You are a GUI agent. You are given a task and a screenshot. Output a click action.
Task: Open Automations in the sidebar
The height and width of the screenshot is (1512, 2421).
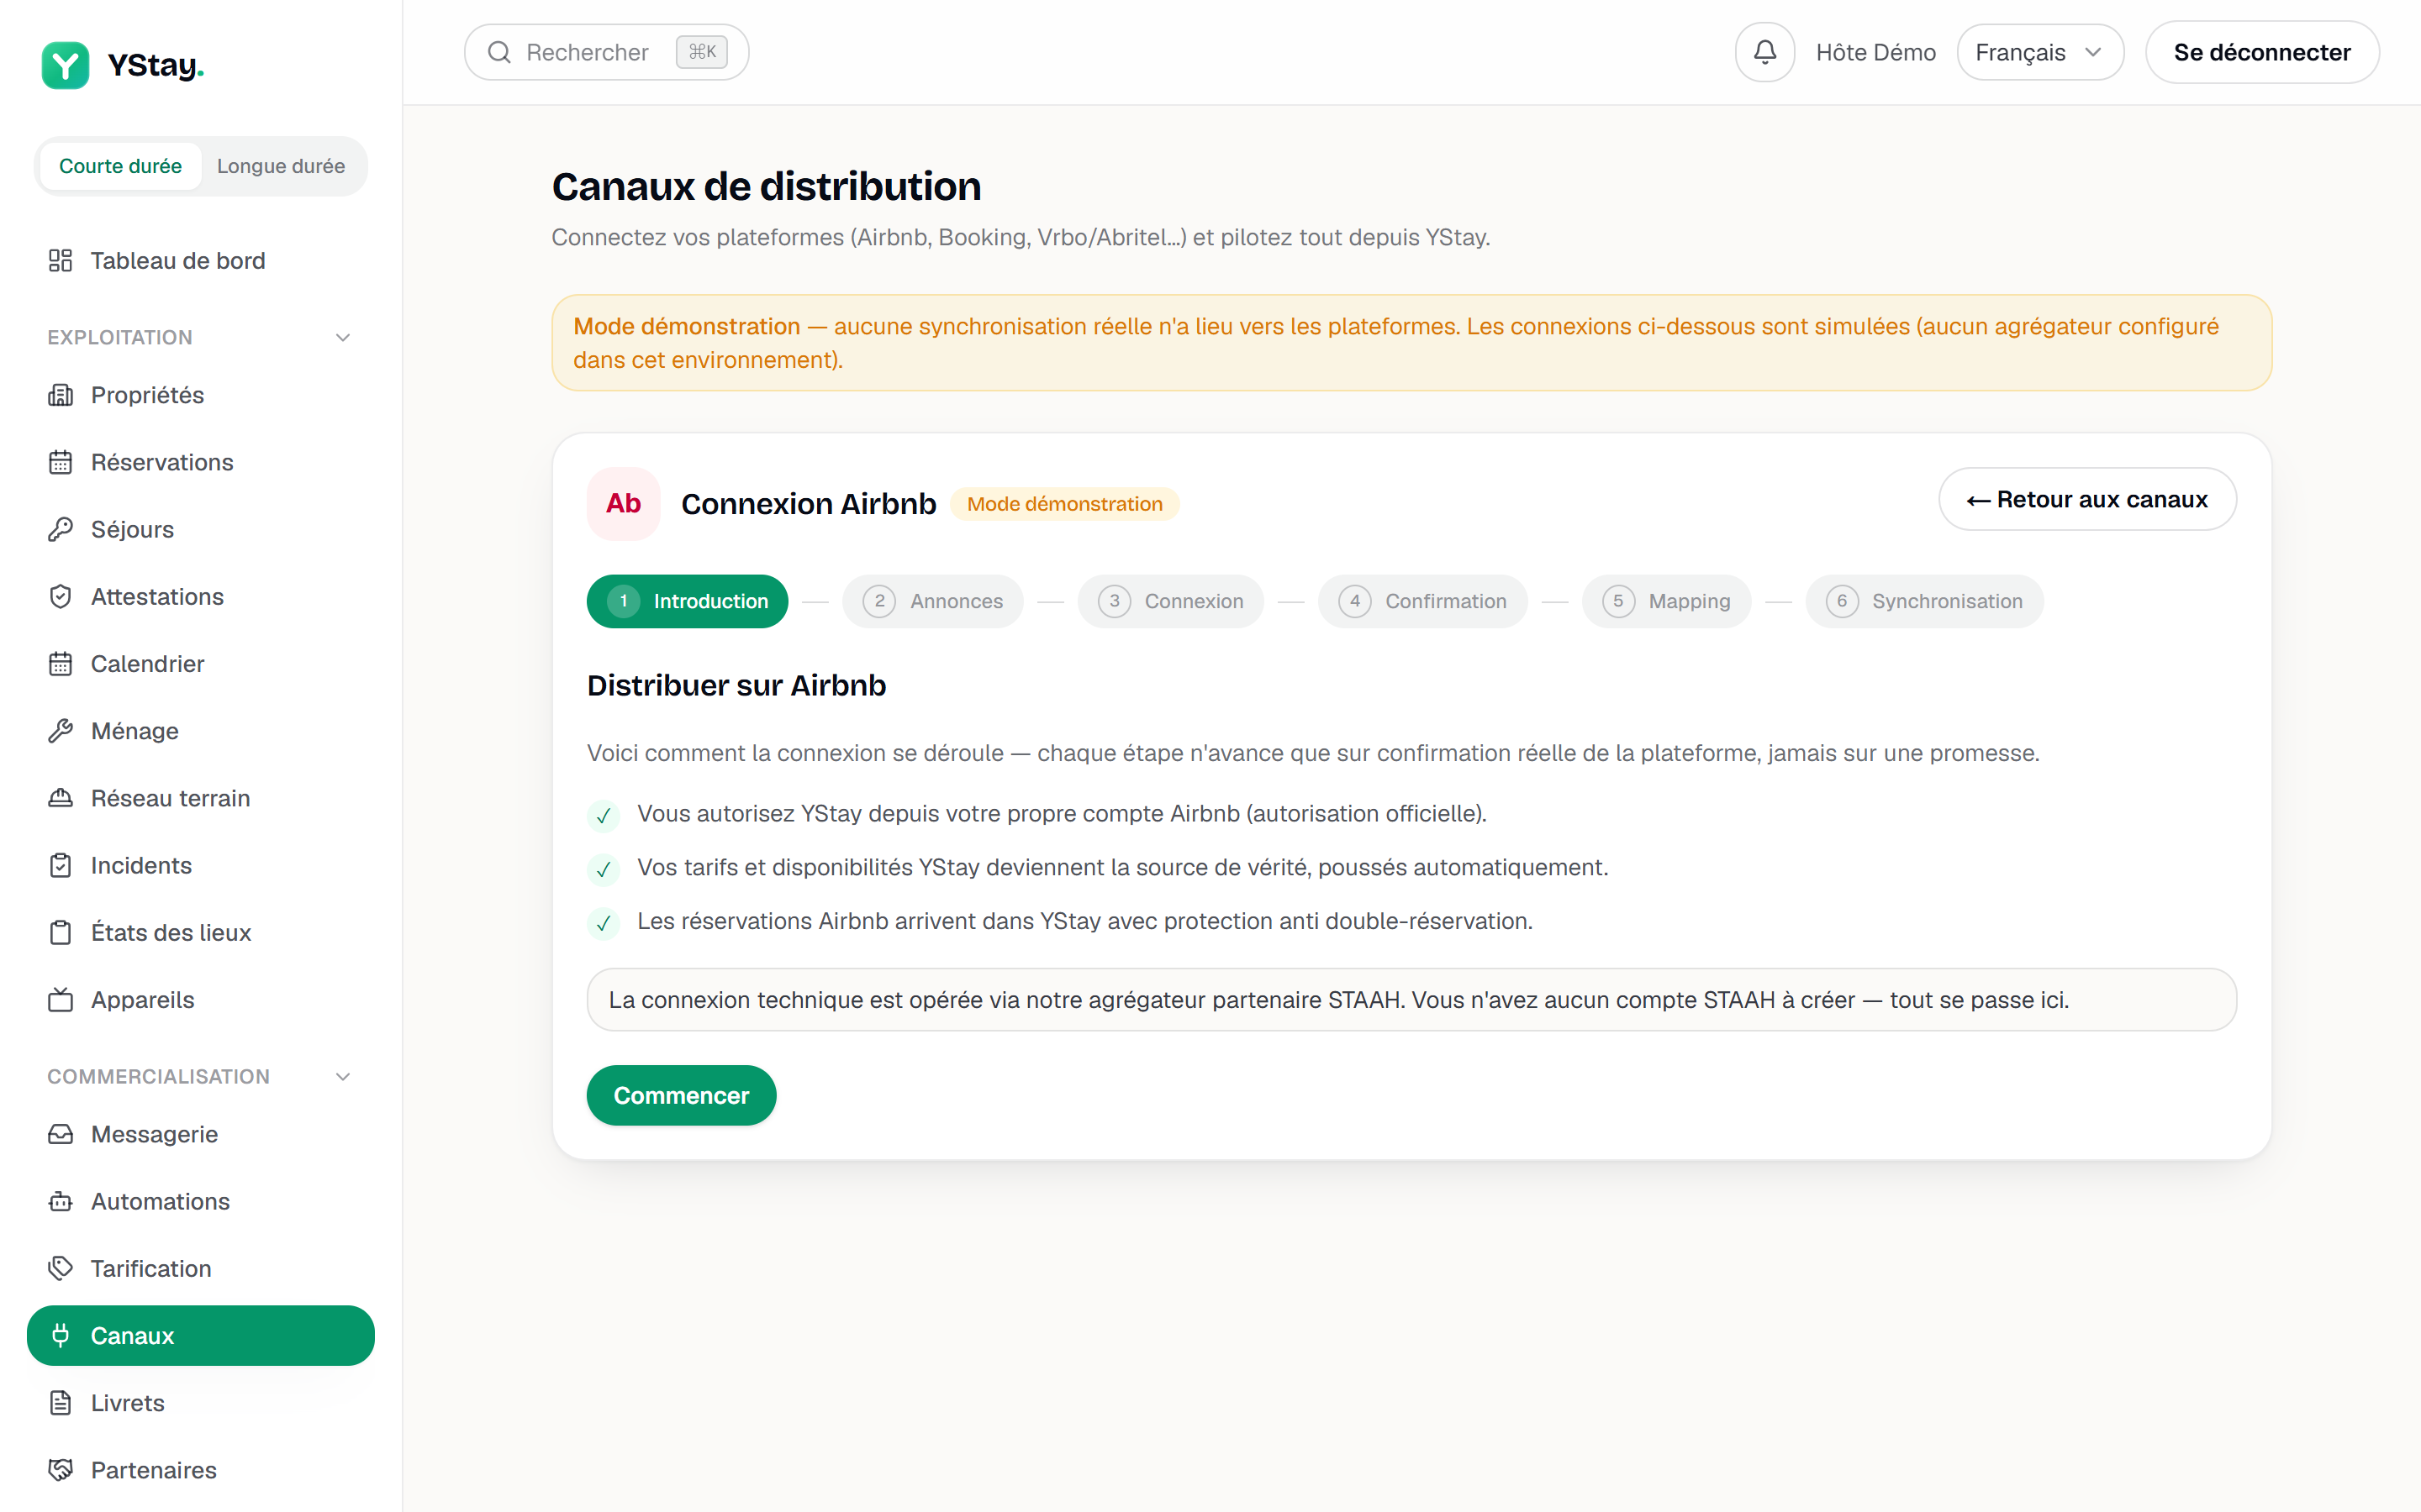(x=200, y=1201)
